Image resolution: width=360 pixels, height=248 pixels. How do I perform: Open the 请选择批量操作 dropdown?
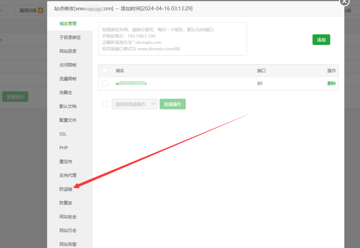coord(135,104)
